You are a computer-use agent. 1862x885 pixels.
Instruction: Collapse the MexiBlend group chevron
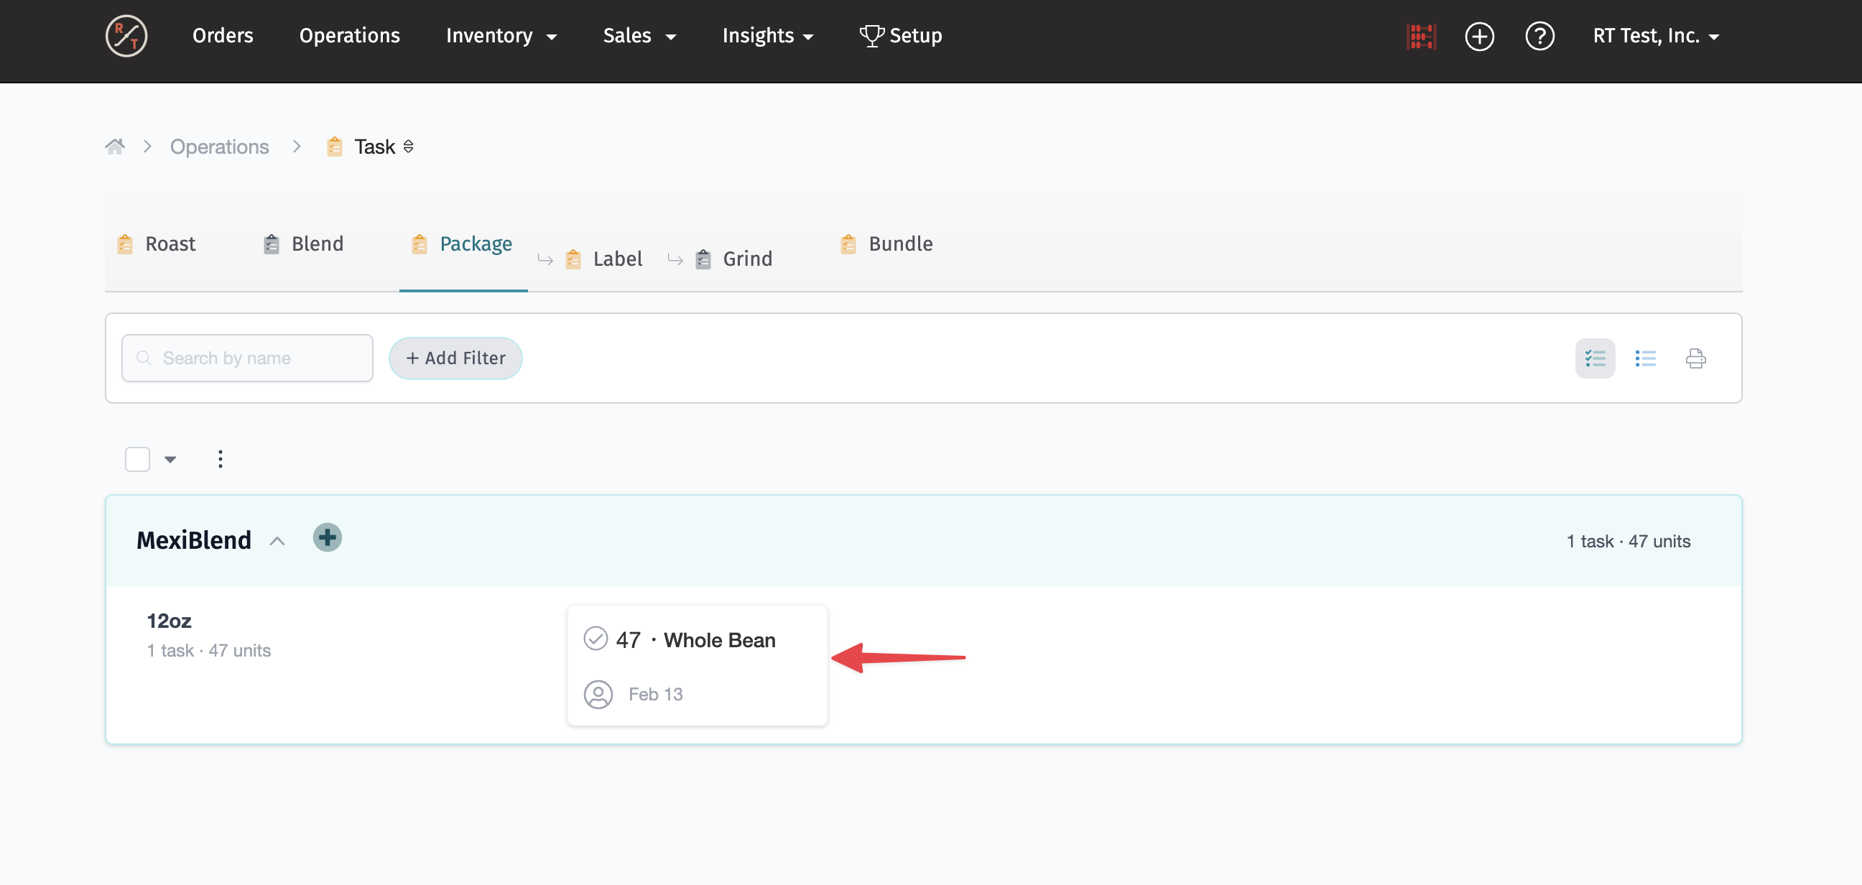click(277, 541)
